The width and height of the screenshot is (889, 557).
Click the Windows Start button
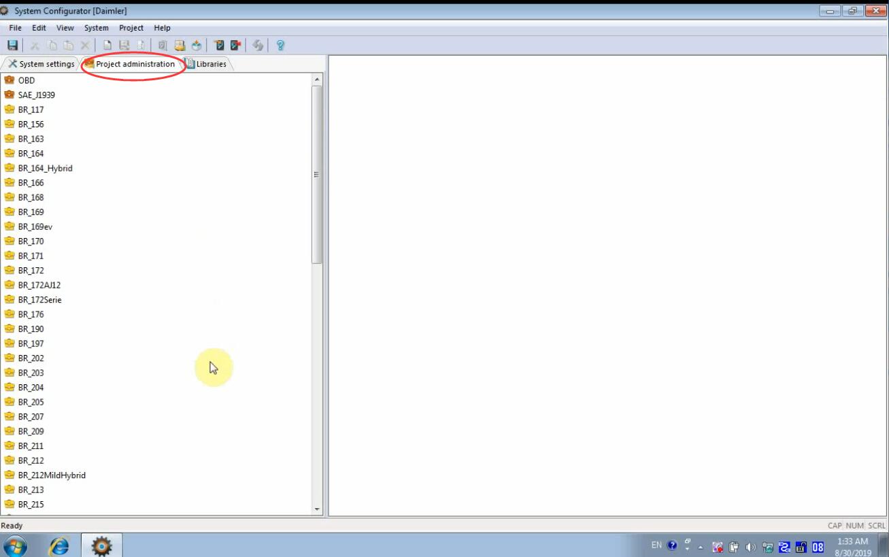tap(15, 545)
